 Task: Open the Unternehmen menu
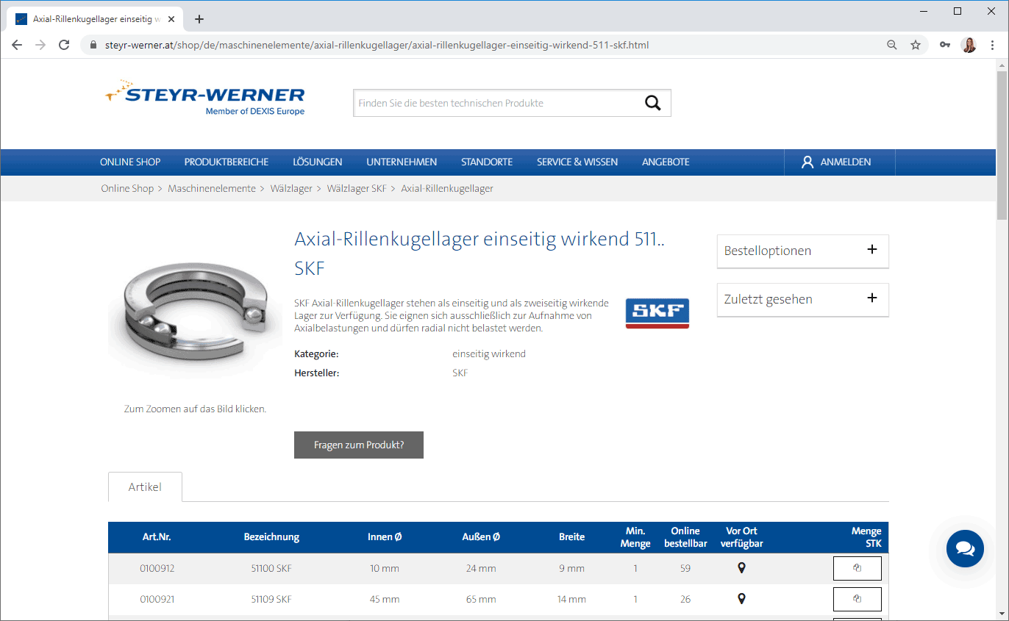coord(402,162)
